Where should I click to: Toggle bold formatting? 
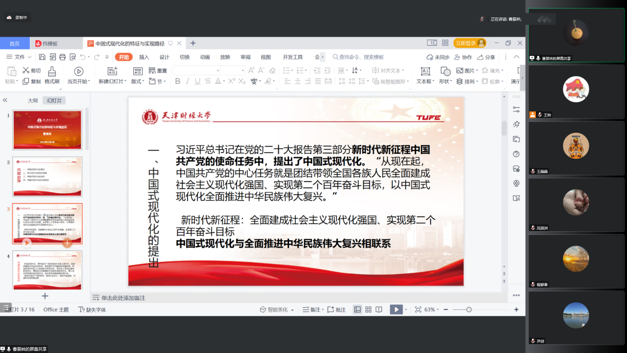tap(178, 81)
